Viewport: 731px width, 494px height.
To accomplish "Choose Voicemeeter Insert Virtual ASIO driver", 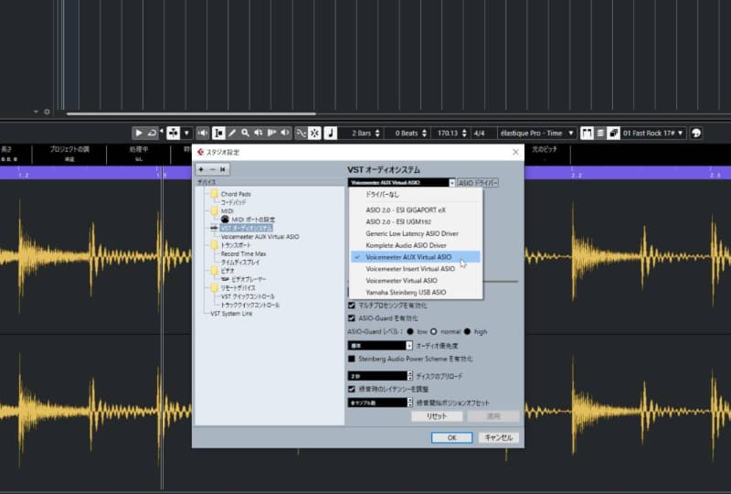I will pos(417,269).
